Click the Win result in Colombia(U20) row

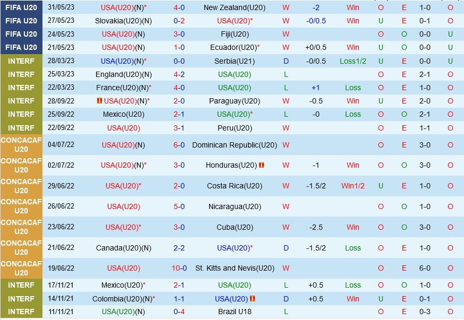[x=353, y=299]
